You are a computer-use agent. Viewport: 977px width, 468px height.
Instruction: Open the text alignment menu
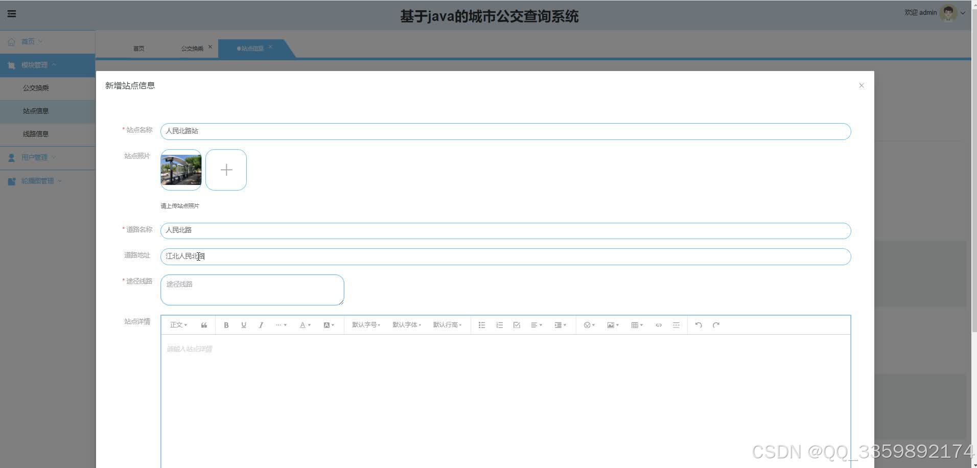(537, 325)
